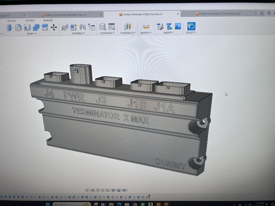Click the last feature icon before timeline marker
Image resolution: width=275 pixels, height=206 pixels.
click(x=147, y=197)
